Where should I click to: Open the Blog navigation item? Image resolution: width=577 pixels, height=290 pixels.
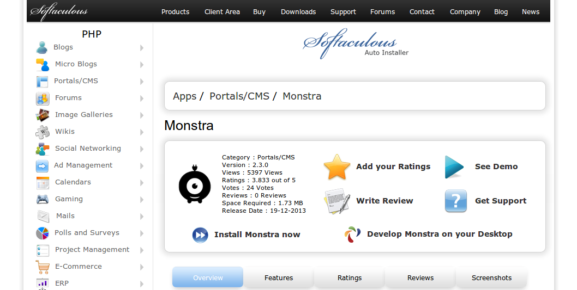(501, 12)
